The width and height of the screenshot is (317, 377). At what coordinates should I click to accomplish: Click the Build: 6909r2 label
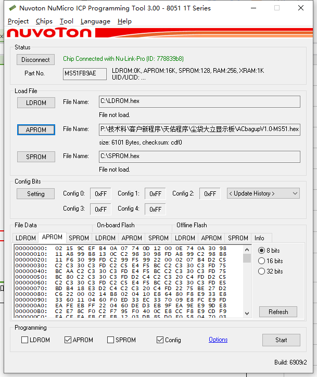pyautogui.click(x=290, y=362)
